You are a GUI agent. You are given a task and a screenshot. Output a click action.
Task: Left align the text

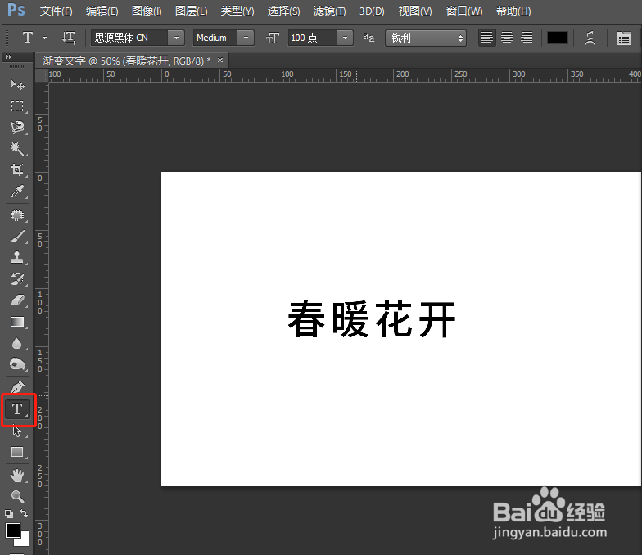486,38
